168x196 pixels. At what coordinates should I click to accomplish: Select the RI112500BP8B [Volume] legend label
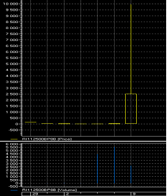49,190
